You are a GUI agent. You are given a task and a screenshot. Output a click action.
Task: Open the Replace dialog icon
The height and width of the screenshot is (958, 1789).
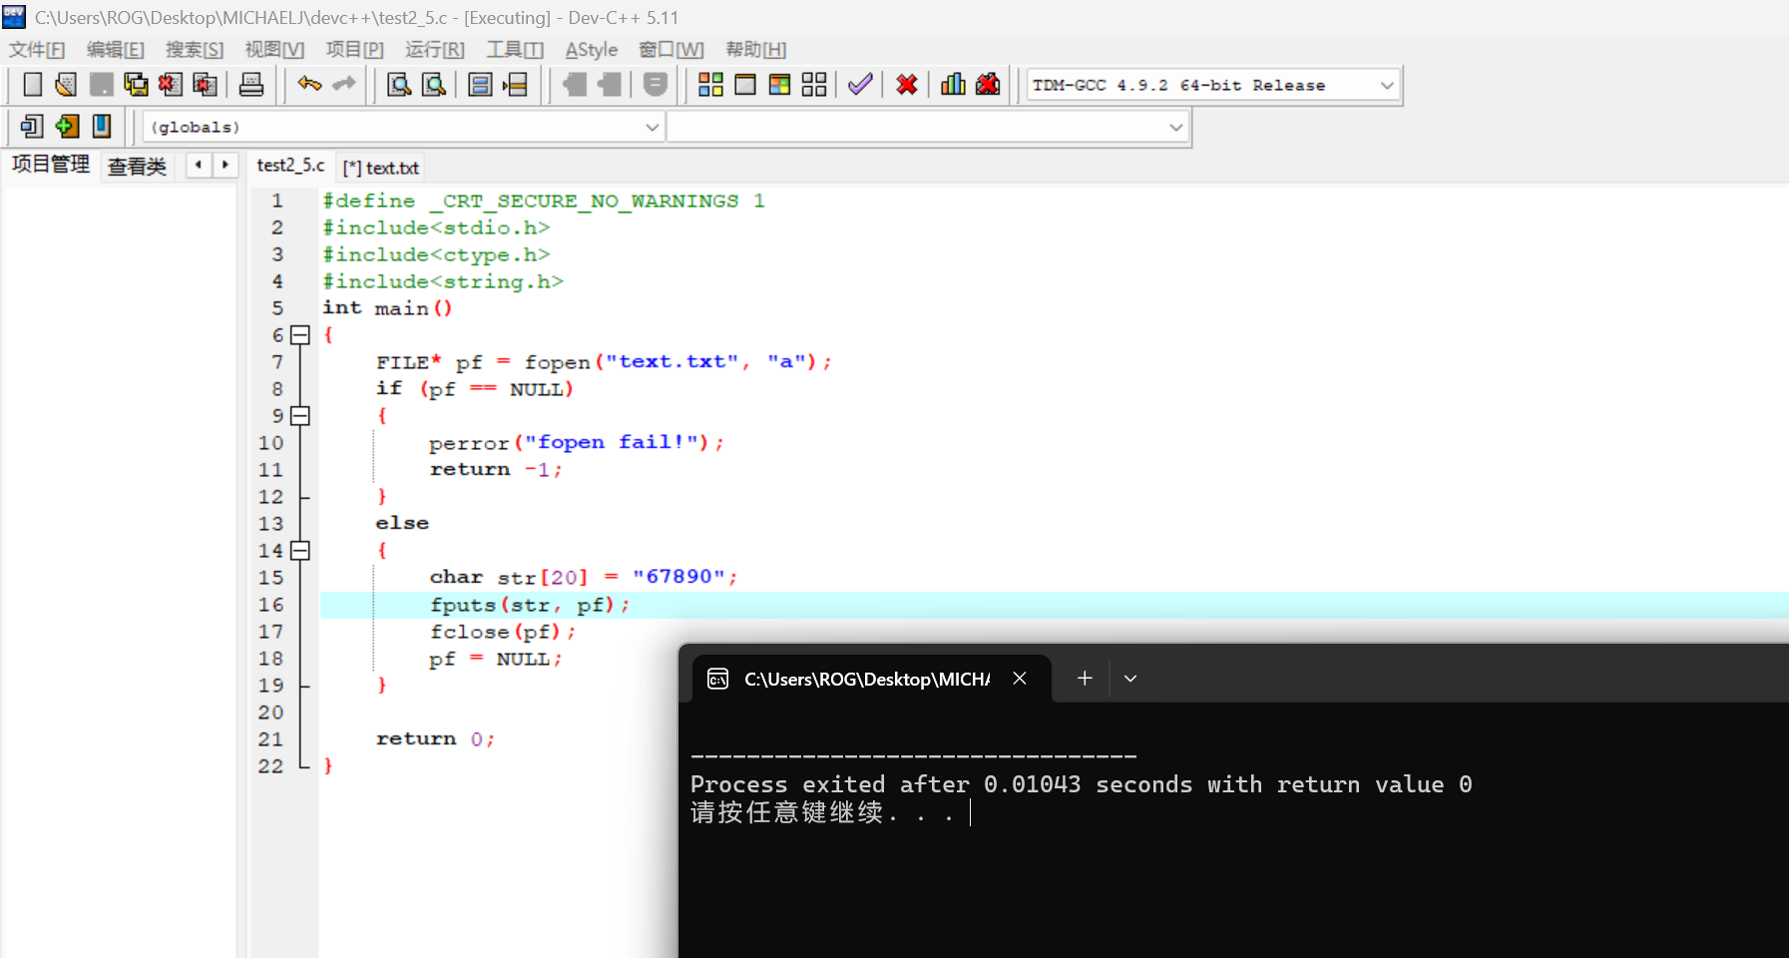[x=434, y=85]
